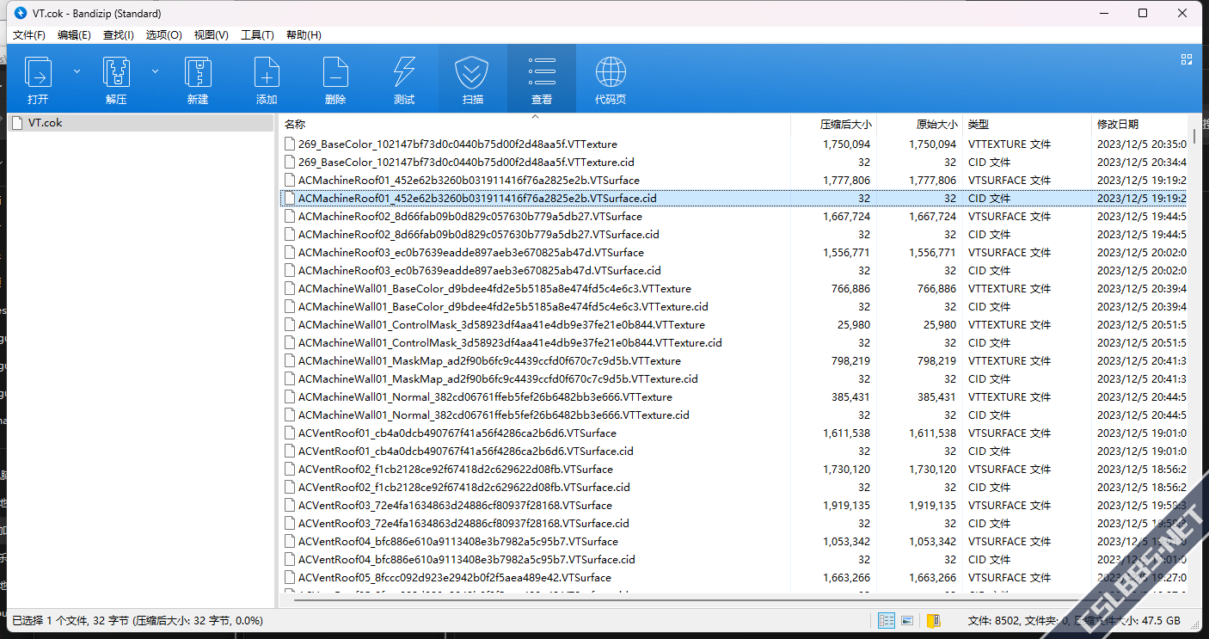Open the 代码页 (Code page) globe icon
The image size is (1209, 639).
pyautogui.click(x=611, y=78)
